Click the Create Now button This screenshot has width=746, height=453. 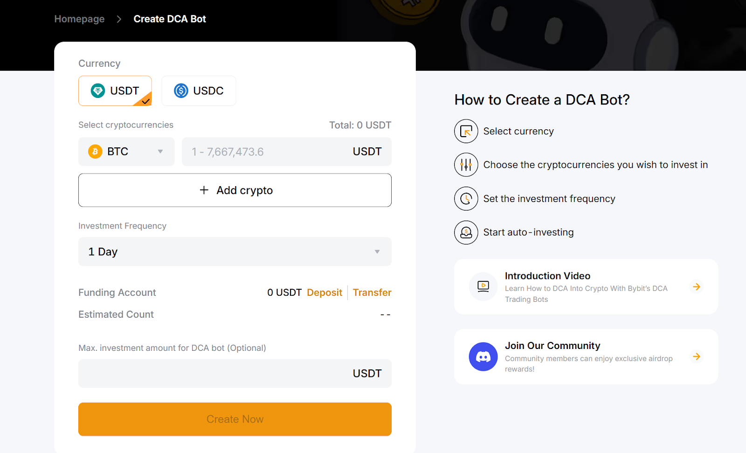(x=235, y=419)
